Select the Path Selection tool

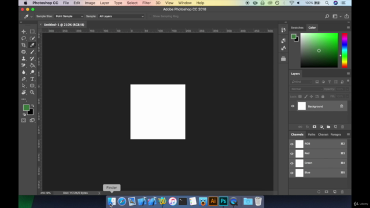(x=24, y=86)
